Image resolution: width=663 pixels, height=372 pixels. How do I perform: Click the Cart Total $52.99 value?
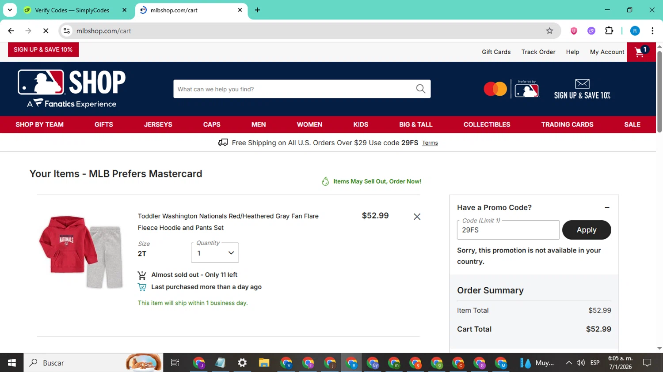coord(598,329)
